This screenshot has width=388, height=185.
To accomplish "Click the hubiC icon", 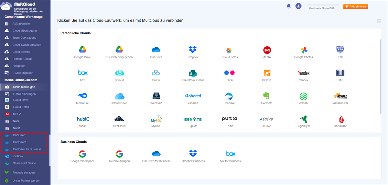I will click(x=82, y=119).
